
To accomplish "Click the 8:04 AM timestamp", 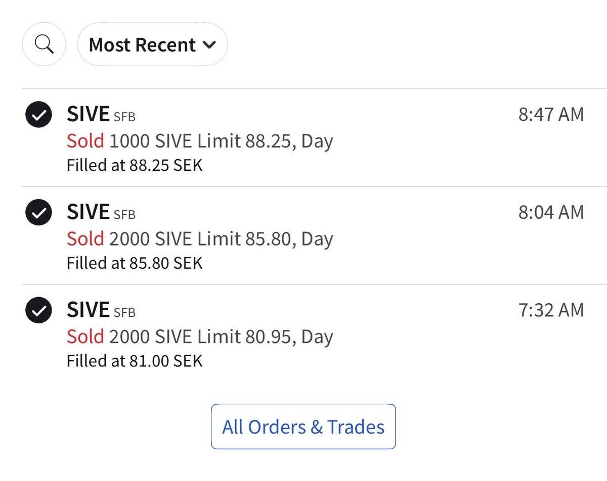I will coord(551,212).
